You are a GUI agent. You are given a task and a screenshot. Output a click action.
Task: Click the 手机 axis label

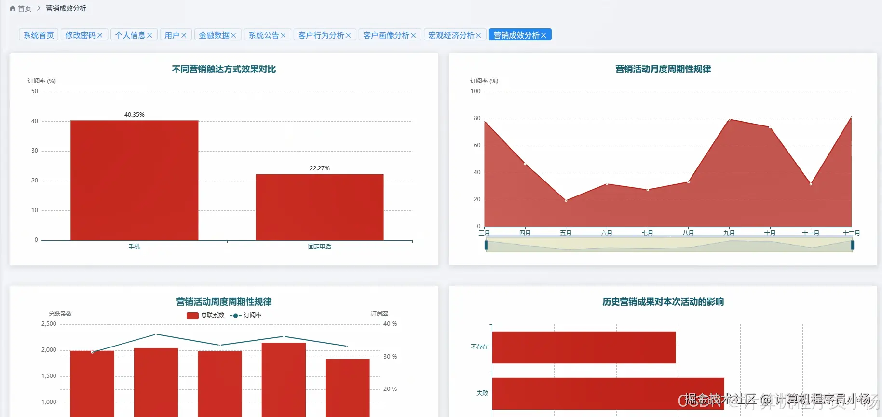click(x=134, y=247)
